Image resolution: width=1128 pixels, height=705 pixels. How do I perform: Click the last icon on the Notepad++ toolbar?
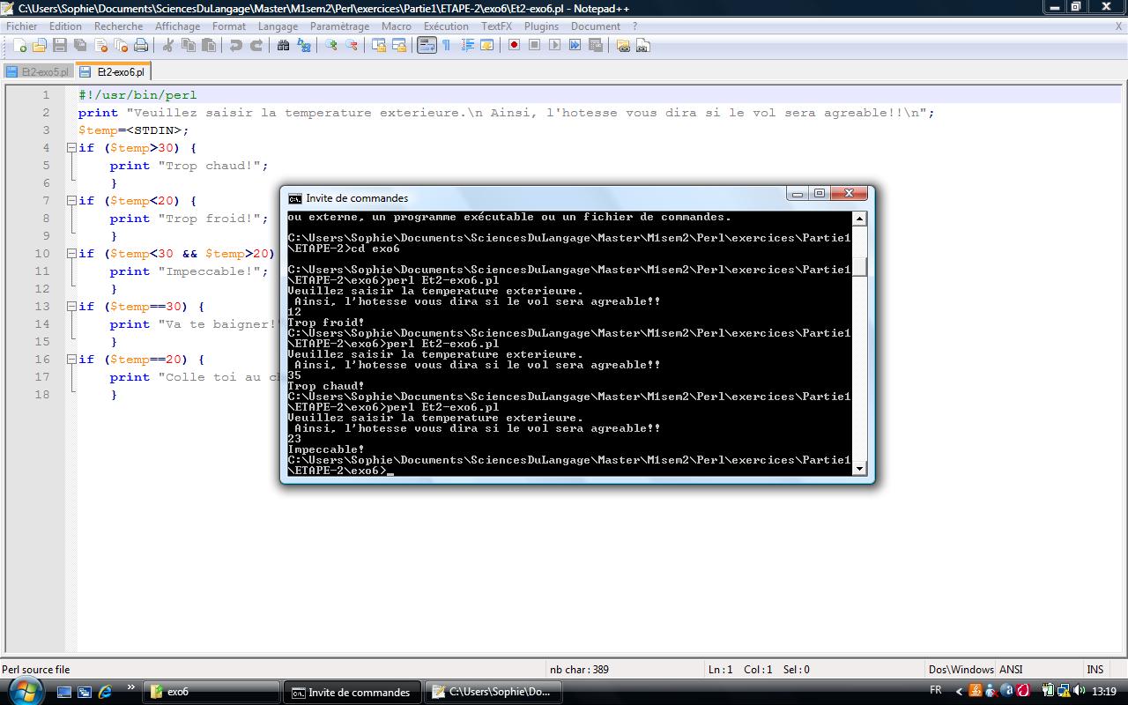(x=642, y=46)
